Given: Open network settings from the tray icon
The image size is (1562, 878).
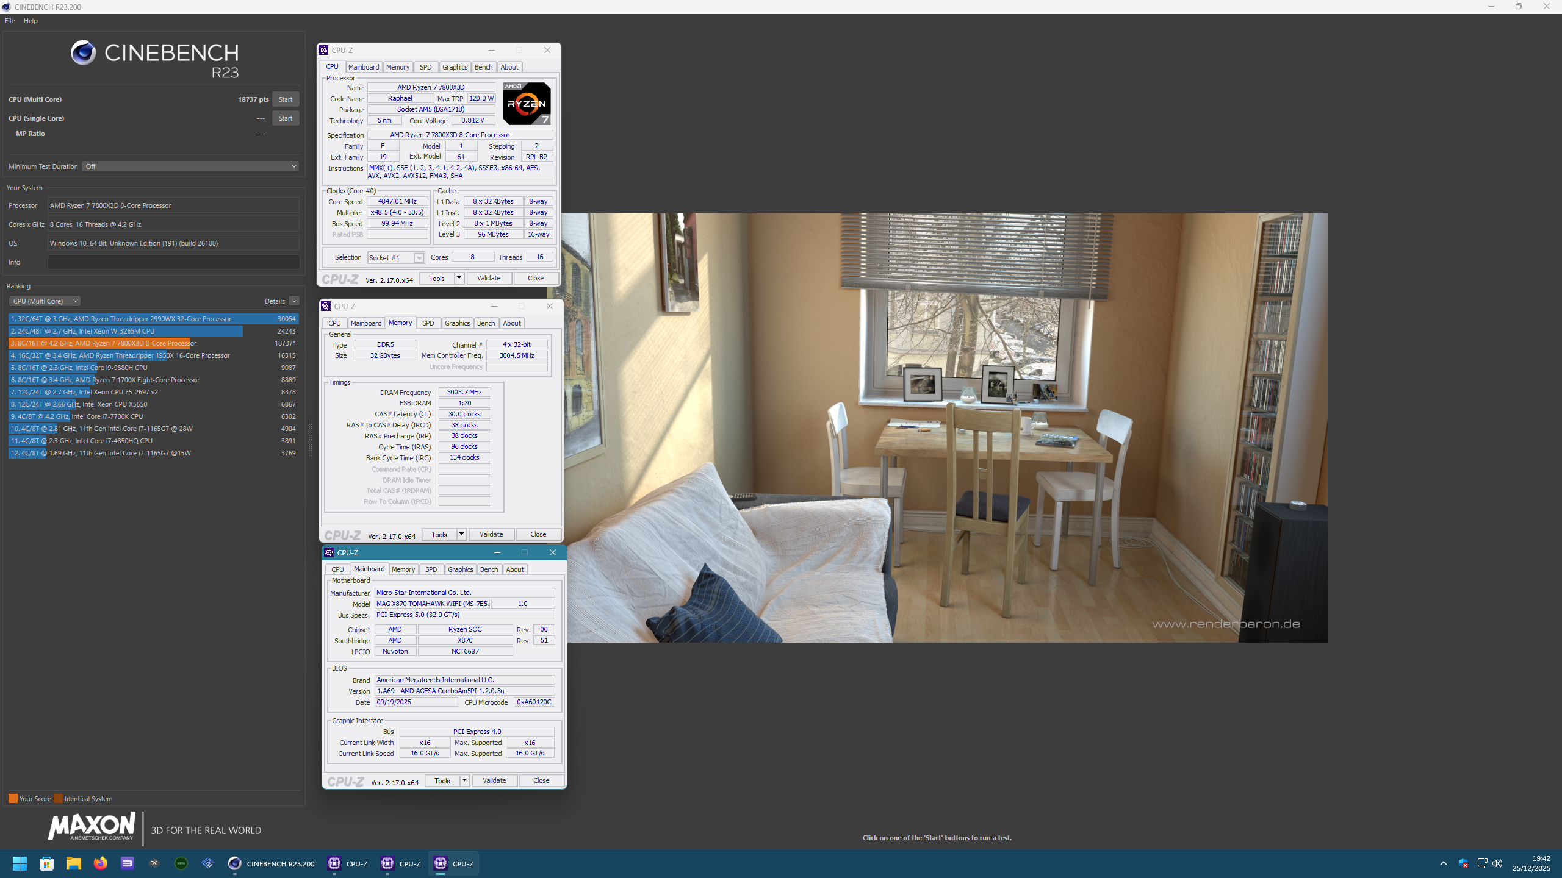Looking at the screenshot, I should click(1482, 863).
